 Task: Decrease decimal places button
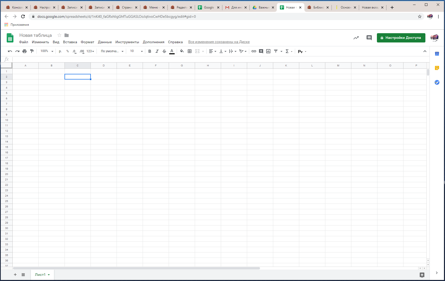point(75,51)
